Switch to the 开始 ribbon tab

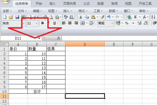39,4
